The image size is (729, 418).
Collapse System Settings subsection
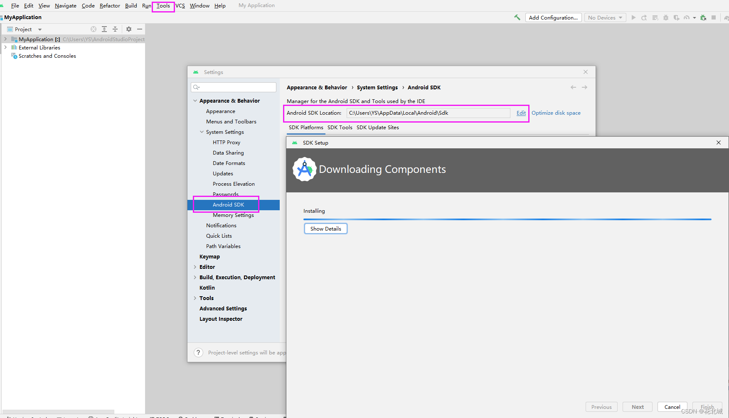point(202,132)
